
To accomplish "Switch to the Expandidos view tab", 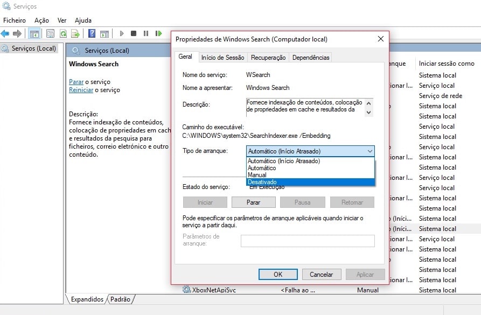I will click(x=87, y=299).
